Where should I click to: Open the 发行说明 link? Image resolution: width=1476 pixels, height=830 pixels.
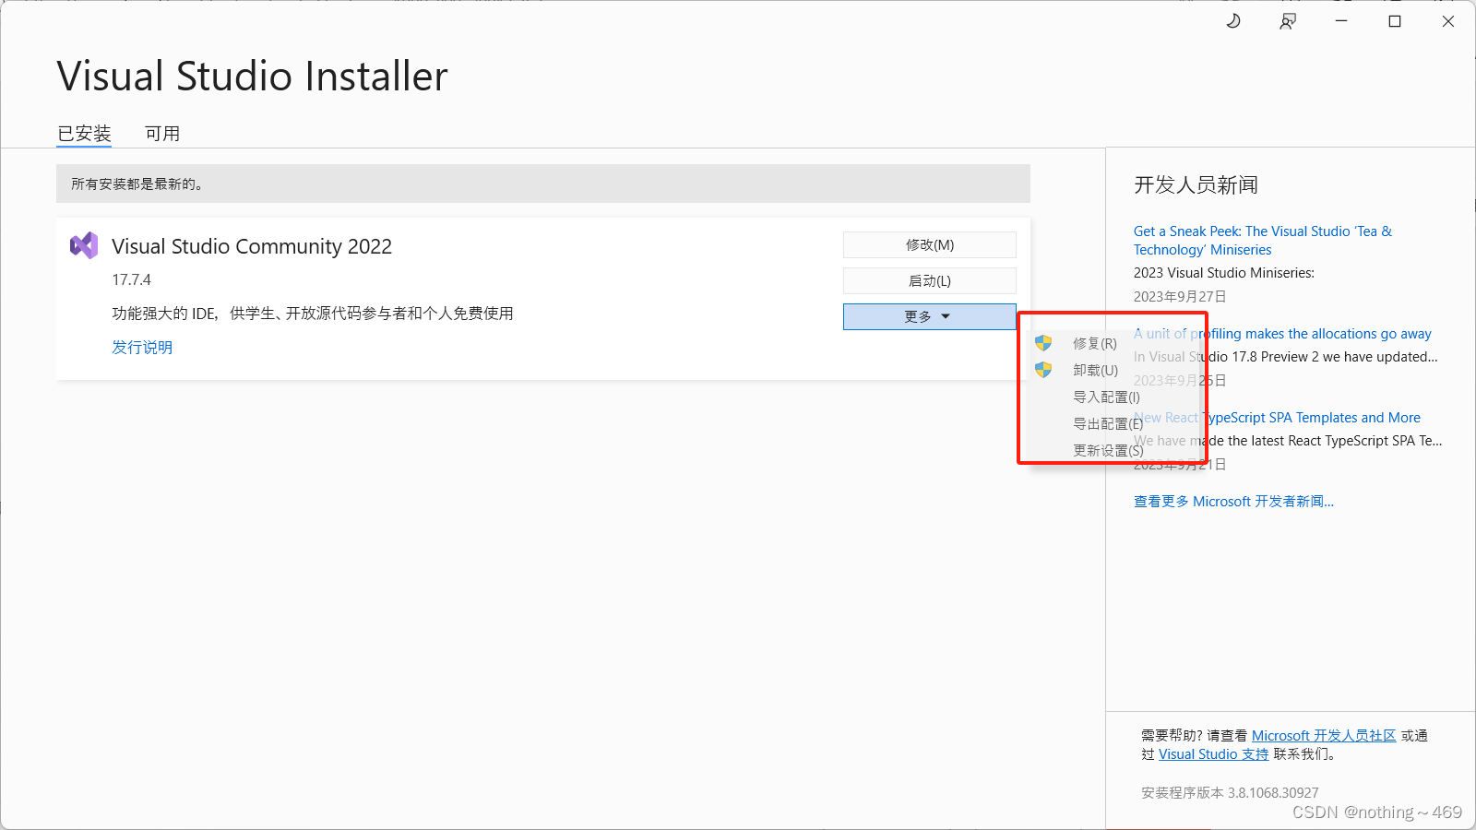142,347
